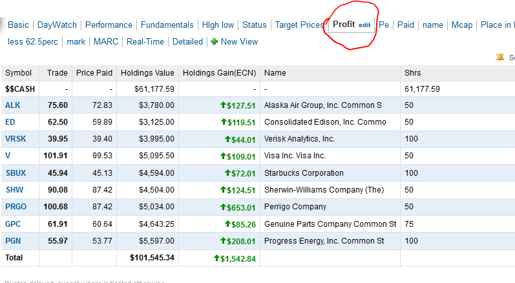Select the $$CASH row label
The width and height of the screenshot is (515, 283).
20,89
